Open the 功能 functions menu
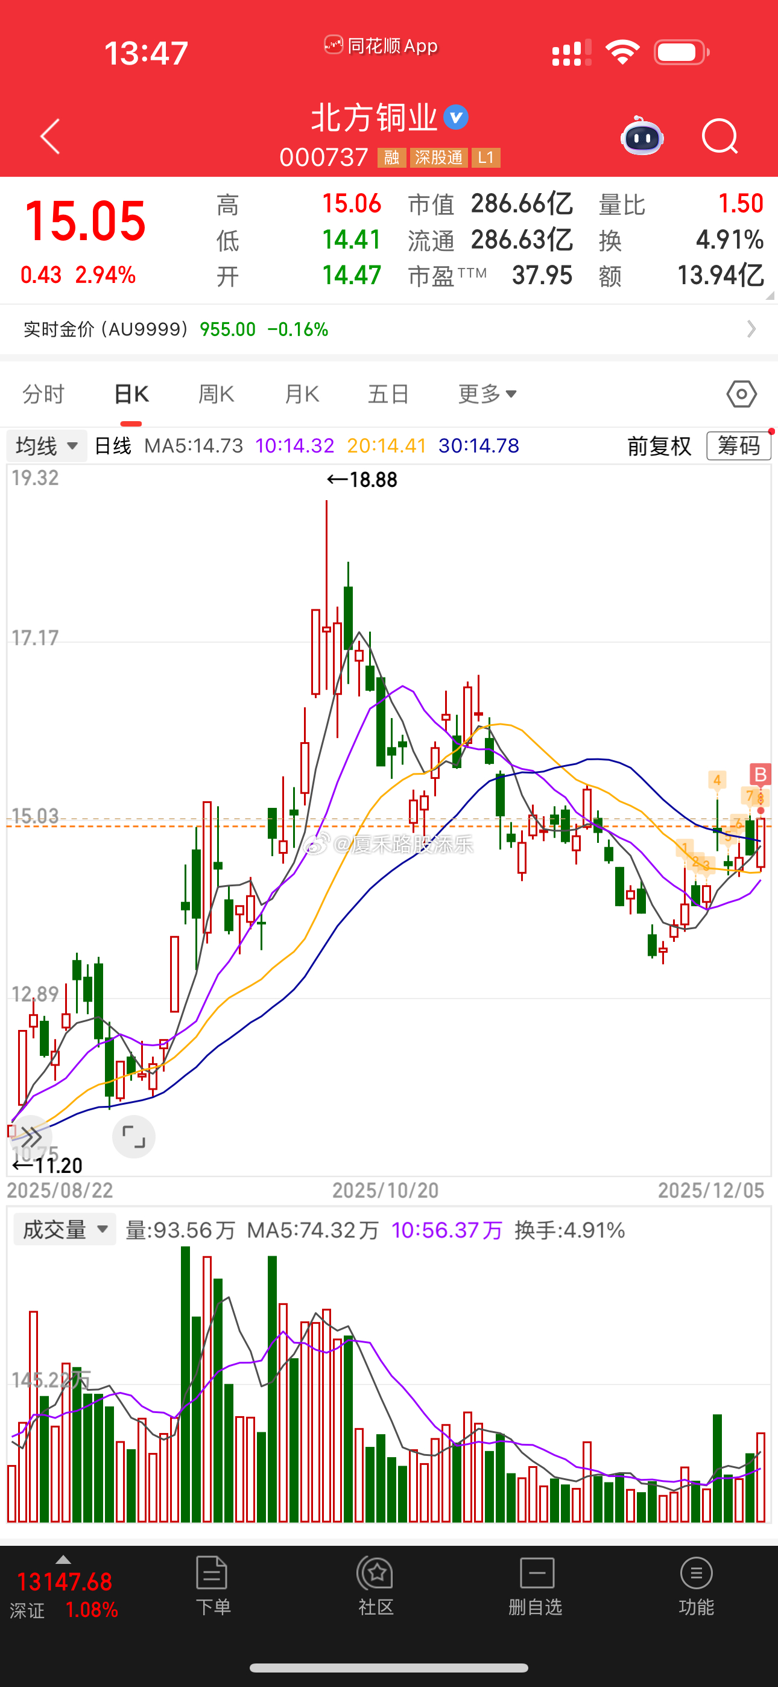Viewport: 778px width, 1687px height. (x=696, y=1586)
